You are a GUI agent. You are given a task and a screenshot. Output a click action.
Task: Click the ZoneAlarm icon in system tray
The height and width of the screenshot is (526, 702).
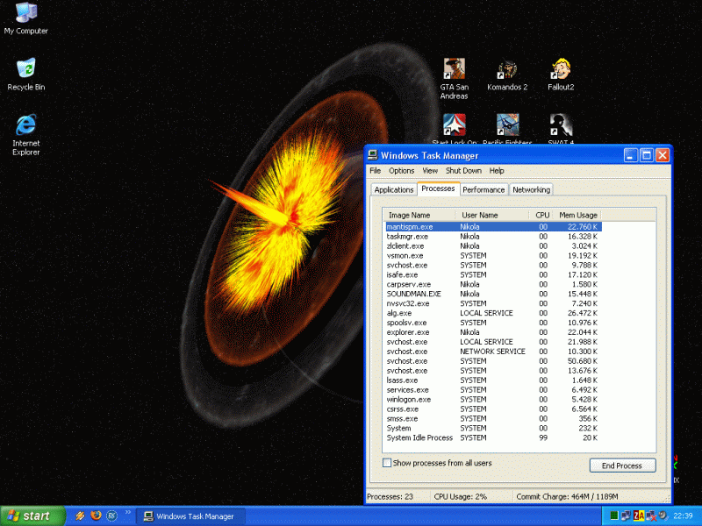point(639,515)
